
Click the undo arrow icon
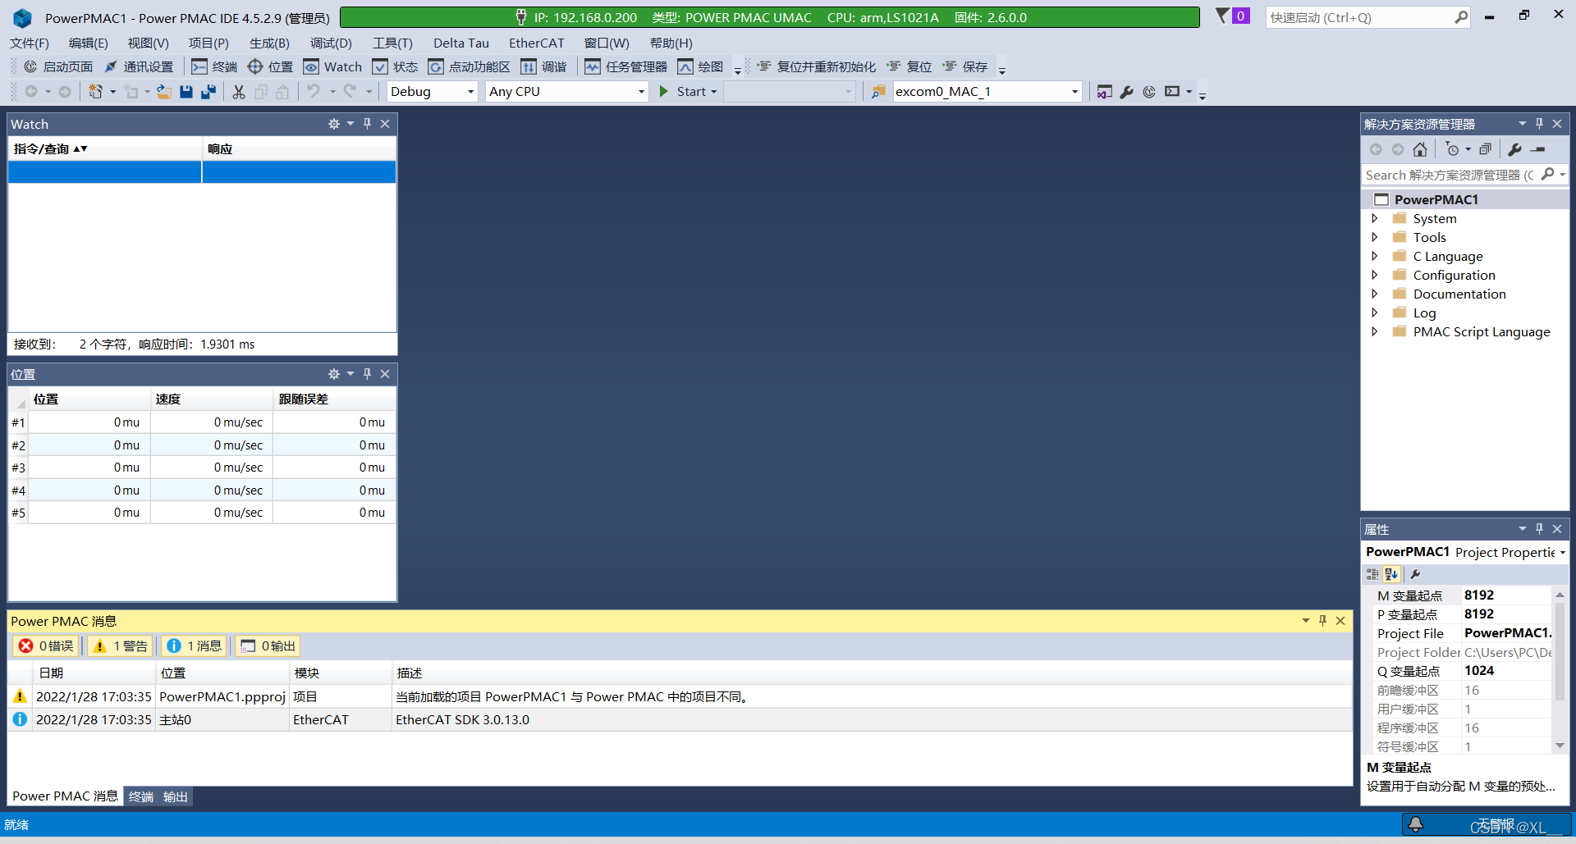(313, 92)
